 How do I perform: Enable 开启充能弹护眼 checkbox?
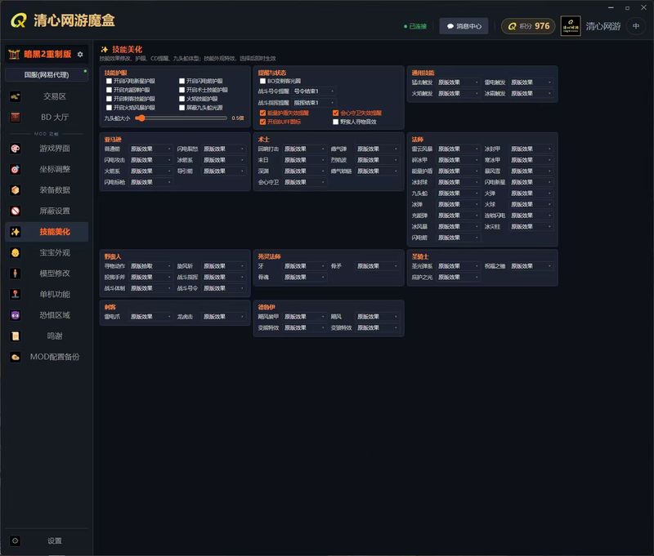coord(110,90)
